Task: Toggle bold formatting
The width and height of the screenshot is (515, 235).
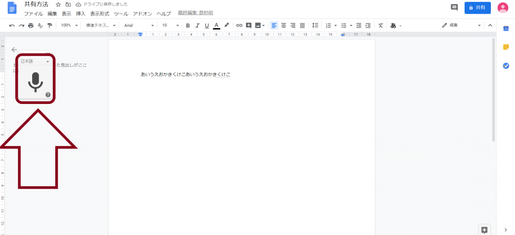Action: coord(188,25)
